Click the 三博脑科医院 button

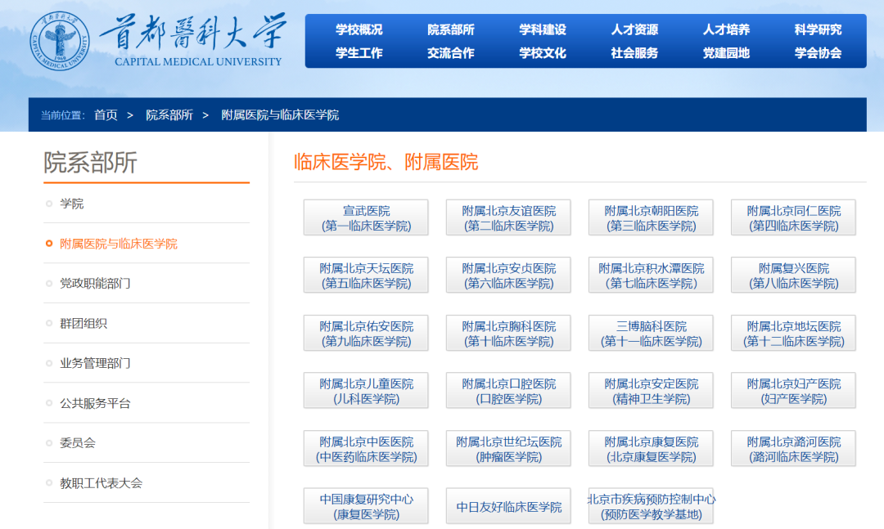pyautogui.click(x=652, y=334)
